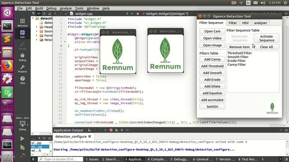
Task: Click the Build hammer icon
Action: [22, 156]
